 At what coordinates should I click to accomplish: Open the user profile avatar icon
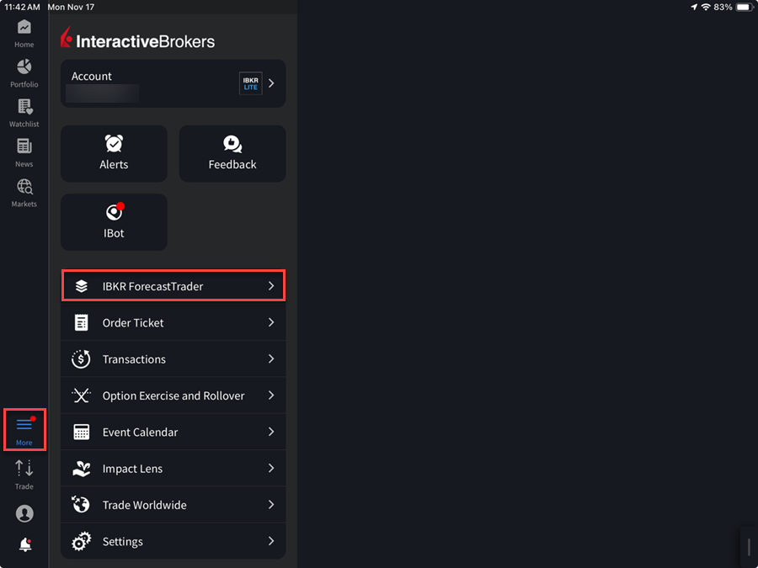[x=24, y=513]
